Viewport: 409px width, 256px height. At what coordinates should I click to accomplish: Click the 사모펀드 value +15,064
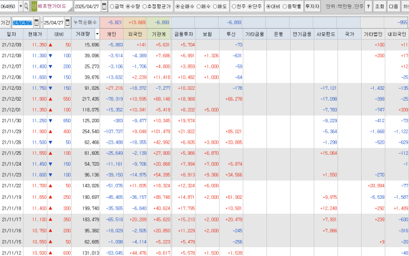[x=329, y=153]
